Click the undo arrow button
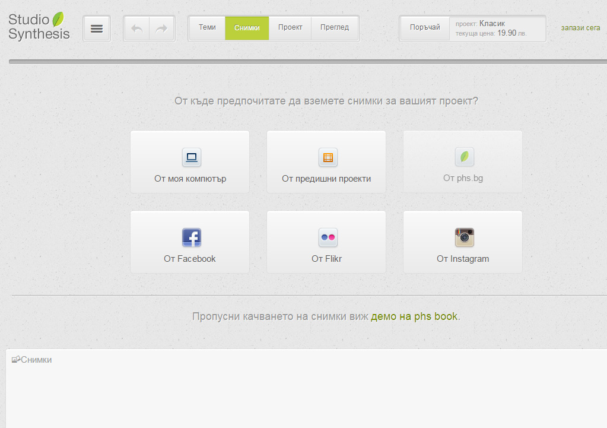Image resolution: width=607 pixels, height=428 pixels. click(136, 28)
